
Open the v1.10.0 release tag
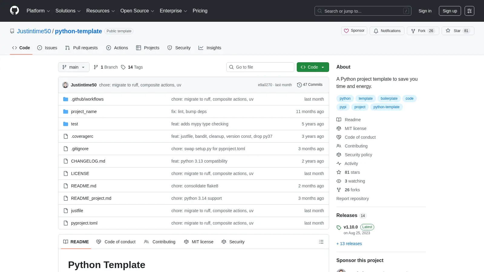click(351, 227)
